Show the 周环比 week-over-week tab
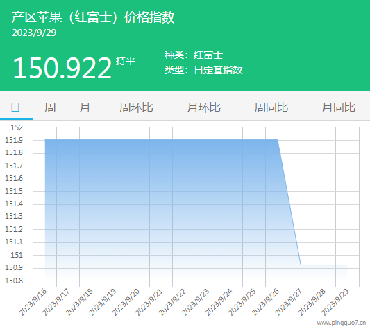 [x=136, y=107]
